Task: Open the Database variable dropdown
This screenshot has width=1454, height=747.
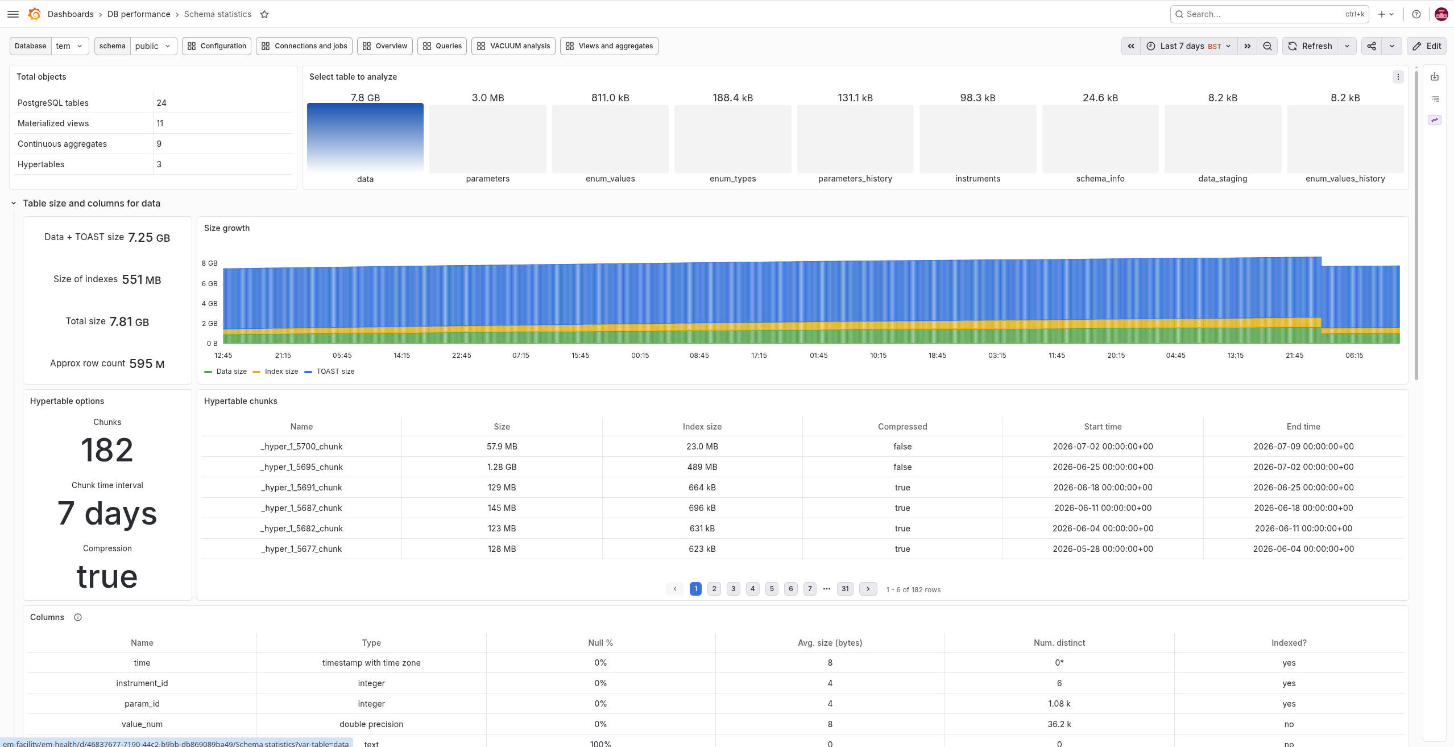Action: pyautogui.click(x=70, y=46)
